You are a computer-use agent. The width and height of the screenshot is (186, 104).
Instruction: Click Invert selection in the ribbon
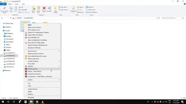click(92, 12)
